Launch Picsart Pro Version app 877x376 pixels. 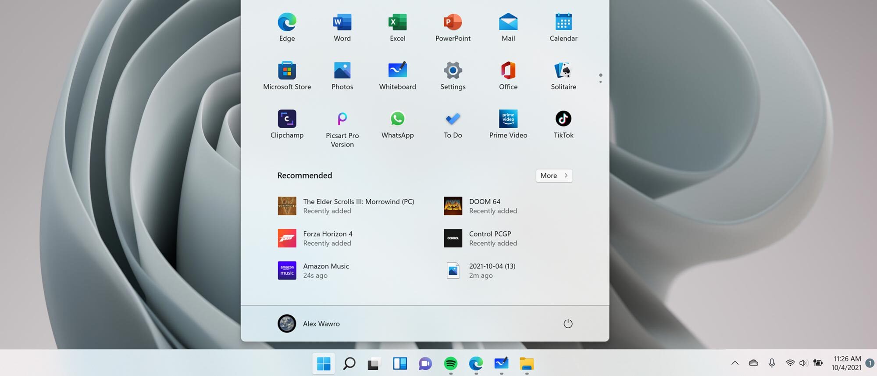tap(342, 129)
